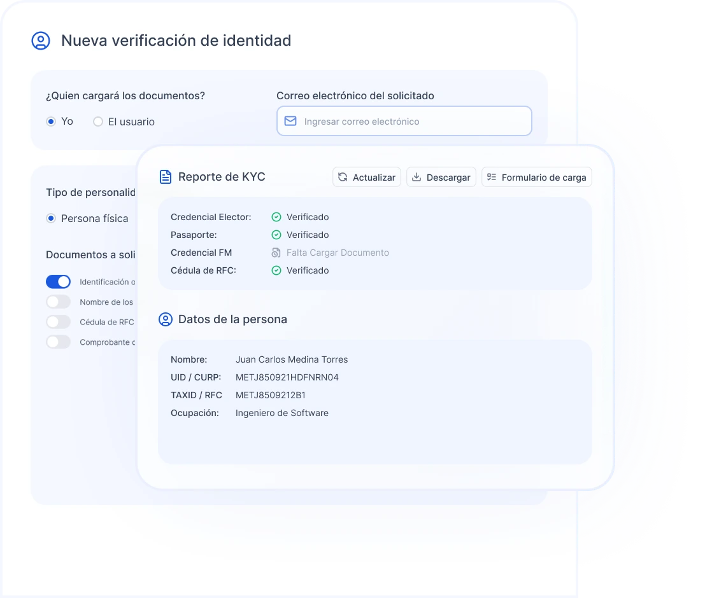Select the Yo radio button
The height and width of the screenshot is (598, 712).
(52, 122)
